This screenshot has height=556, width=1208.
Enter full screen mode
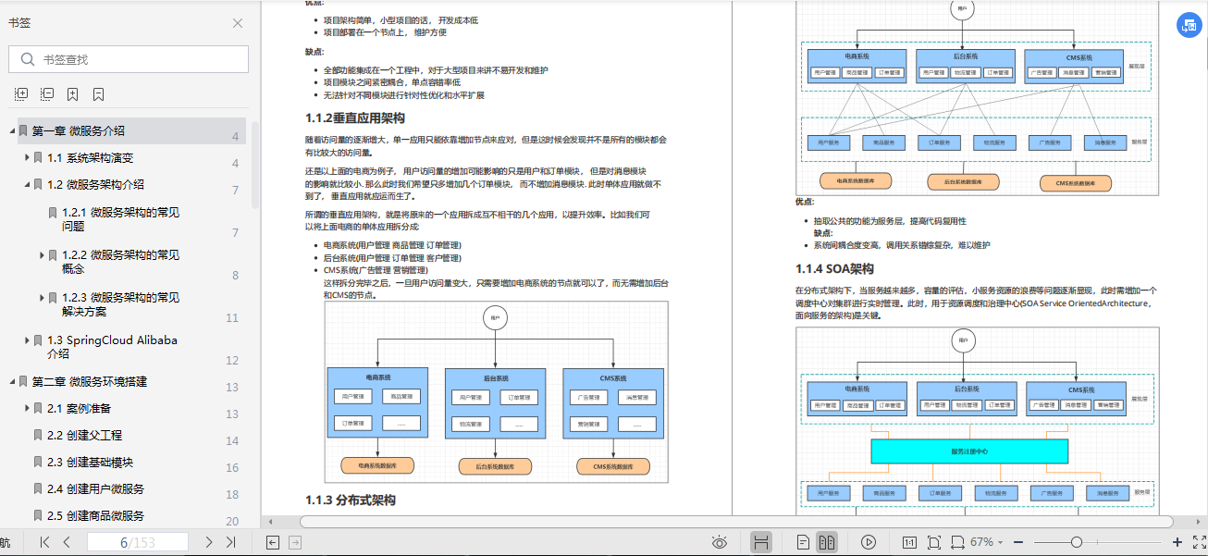pos(1200,542)
